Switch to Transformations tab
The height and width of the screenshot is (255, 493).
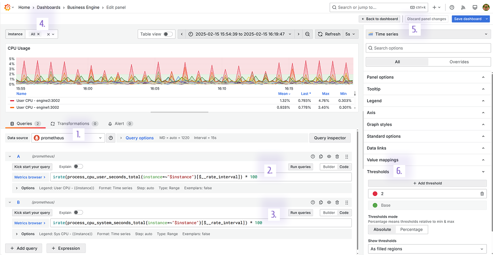click(x=75, y=124)
